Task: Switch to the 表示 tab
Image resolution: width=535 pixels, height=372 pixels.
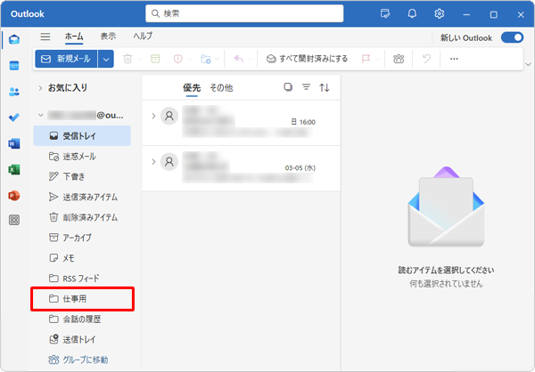Action: pyautogui.click(x=108, y=36)
